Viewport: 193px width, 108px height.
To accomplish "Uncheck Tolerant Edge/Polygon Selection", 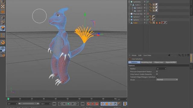I will pos(157,77).
